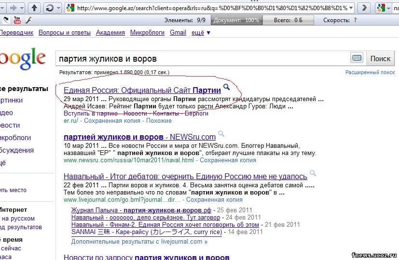Open Сохраненная копия for er.ru result
The image size is (399, 260).
pyautogui.click(x=112, y=120)
